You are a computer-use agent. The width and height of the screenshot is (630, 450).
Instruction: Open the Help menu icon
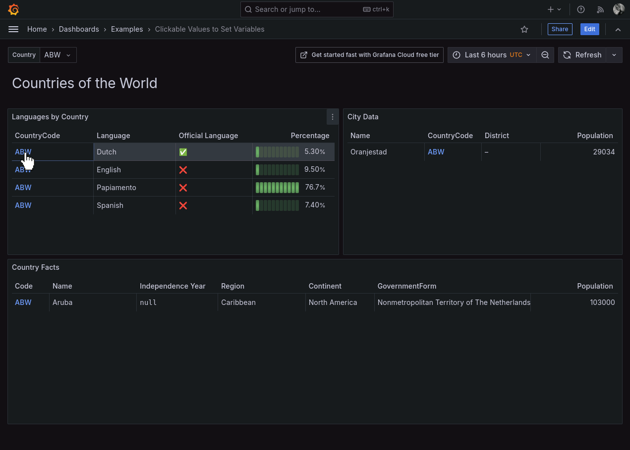[580, 9]
